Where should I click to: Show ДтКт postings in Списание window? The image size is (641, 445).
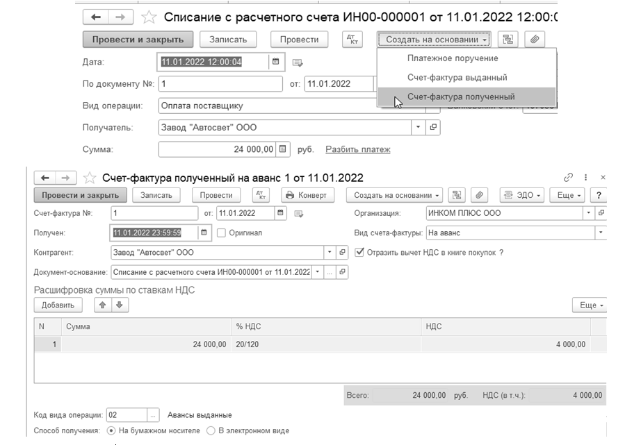point(352,40)
